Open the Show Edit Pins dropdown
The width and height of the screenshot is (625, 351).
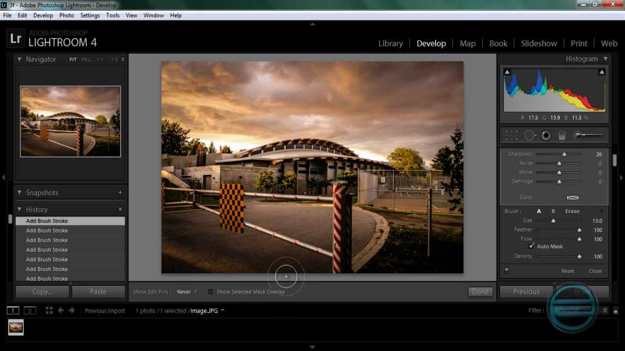(x=187, y=292)
